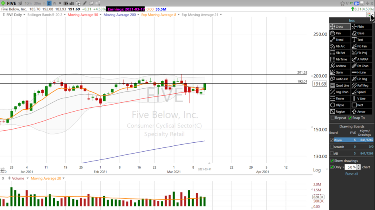Click the favorite star icon
Image resolution: width=375 pixels, height=210 pixels.
(343, 3)
